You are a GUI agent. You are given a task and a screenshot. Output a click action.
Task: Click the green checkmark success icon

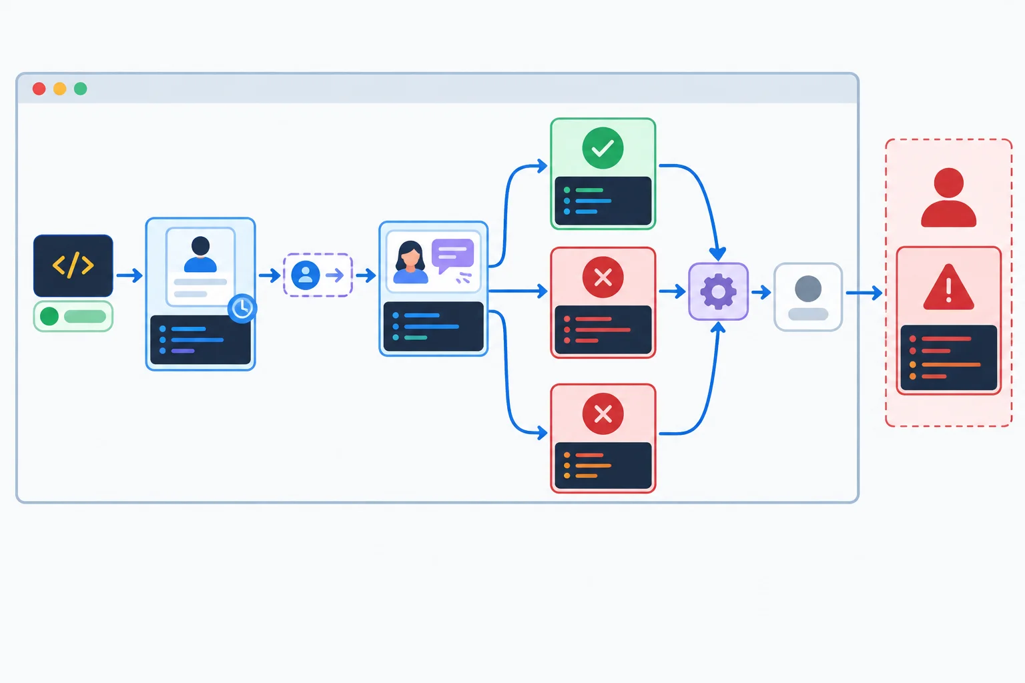click(603, 148)
